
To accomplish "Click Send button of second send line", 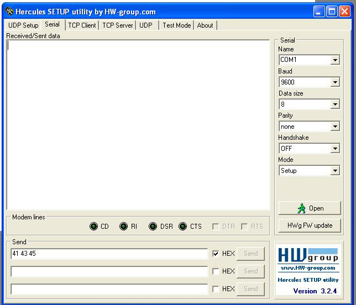I will 250,271.
